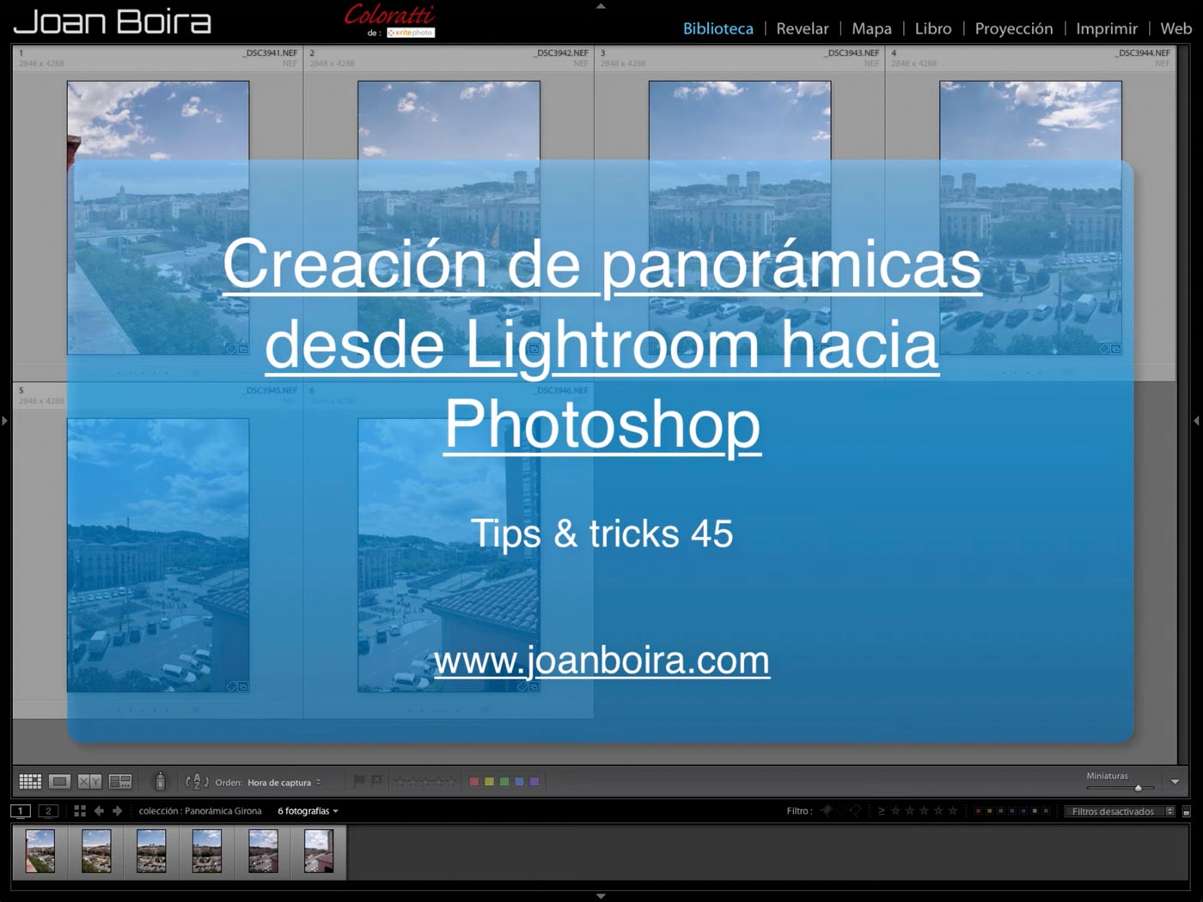Image resolution: width=1203 pixels, height=902 pixels.
Task: Filter by the green label in the filmstrip filter
Action: [1000, 811]
